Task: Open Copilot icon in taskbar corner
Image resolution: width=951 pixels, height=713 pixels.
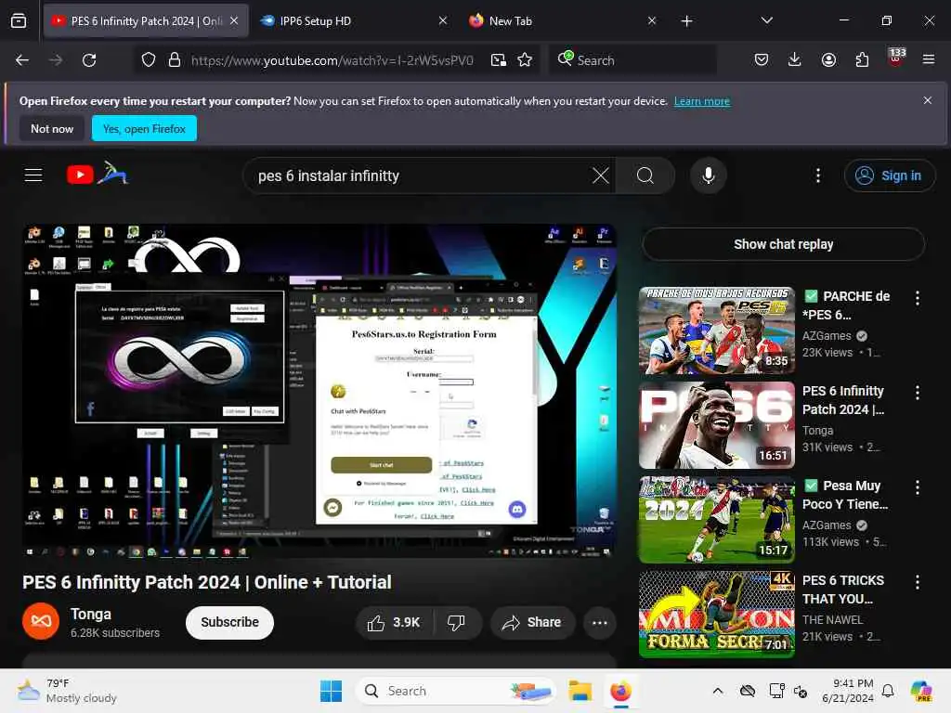Action: coord(921,691)
